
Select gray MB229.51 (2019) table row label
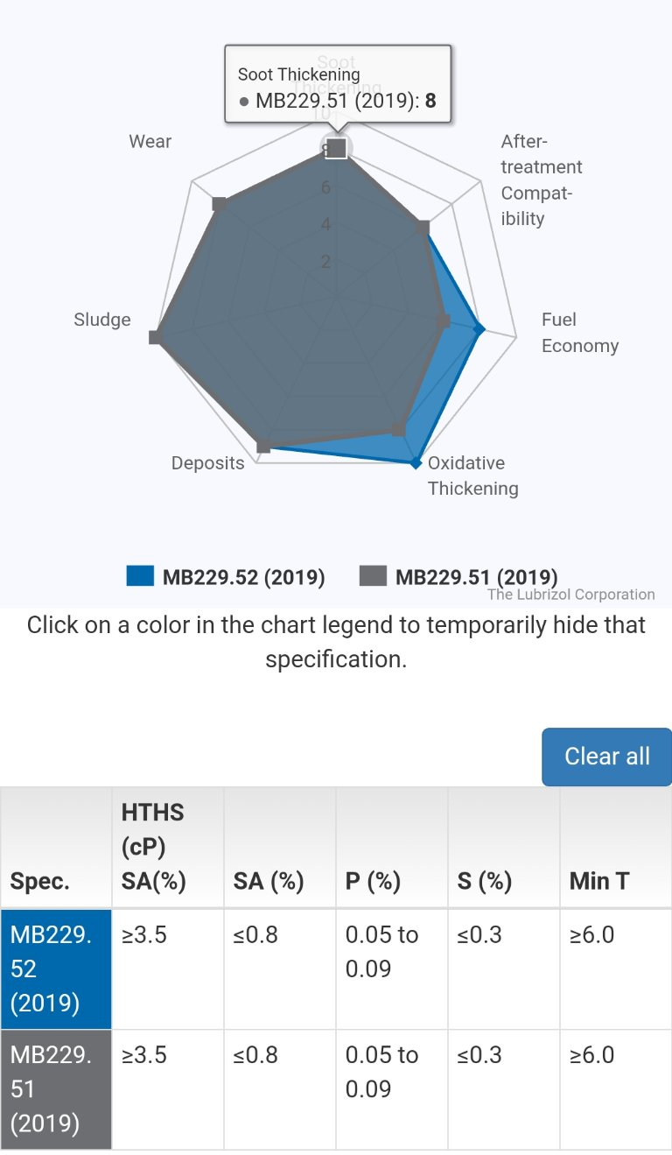pos(56,1089)
